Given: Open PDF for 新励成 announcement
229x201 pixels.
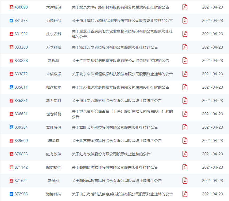Looking at the screenshot, I should pyautogui.click(x=185, y=181).
